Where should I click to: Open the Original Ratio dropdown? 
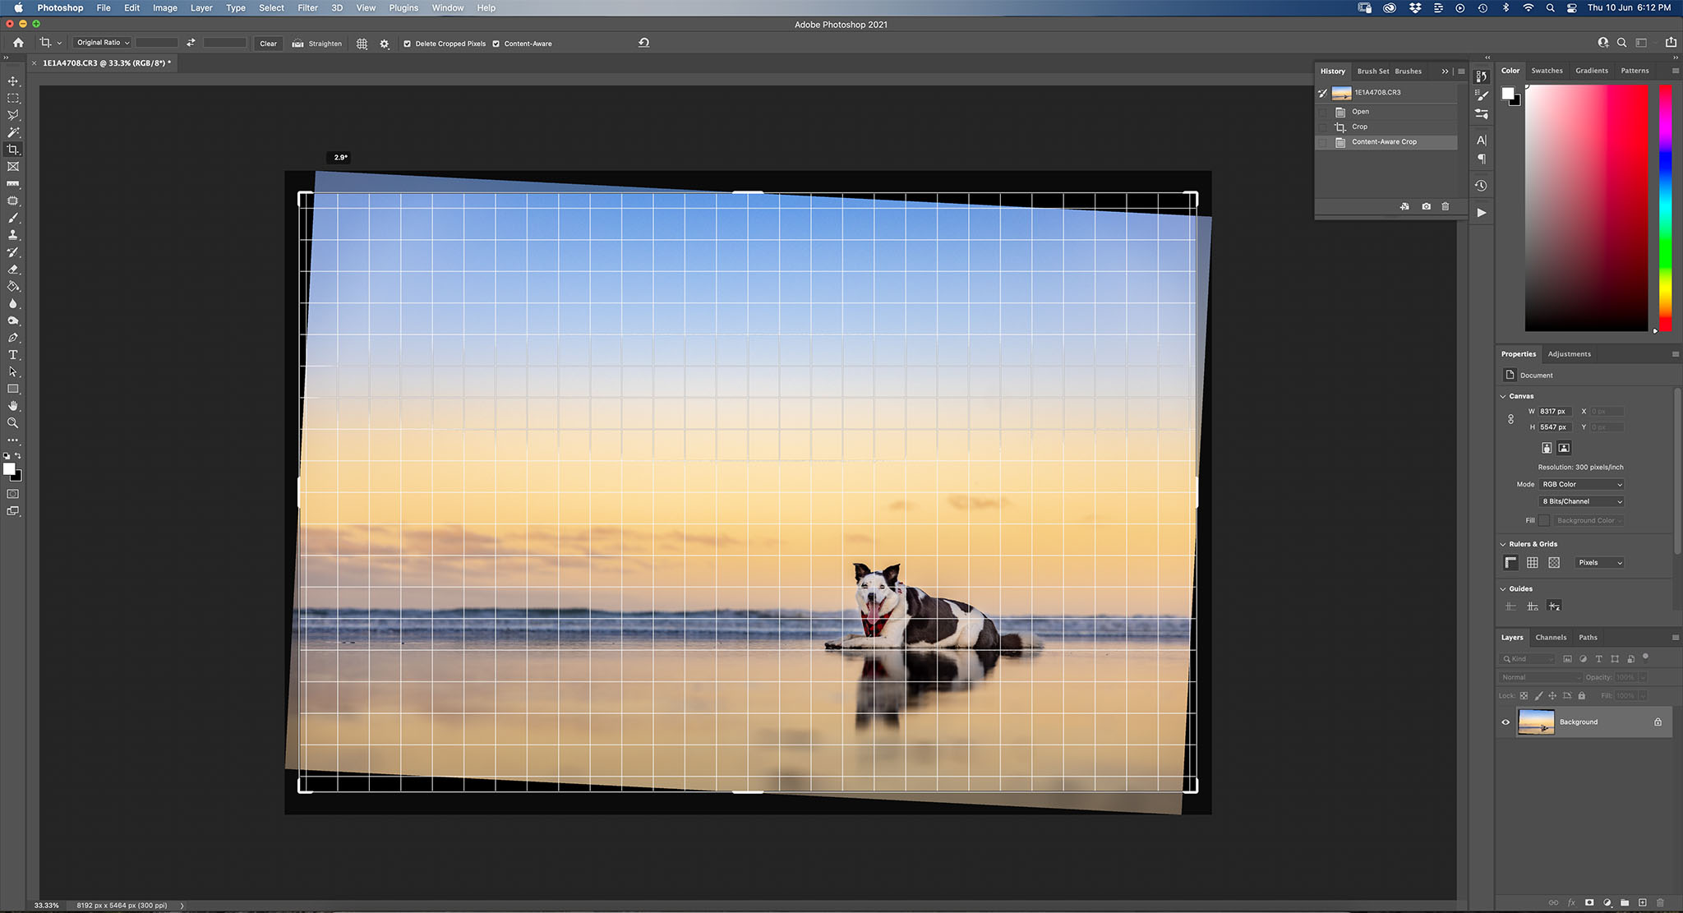103,43
